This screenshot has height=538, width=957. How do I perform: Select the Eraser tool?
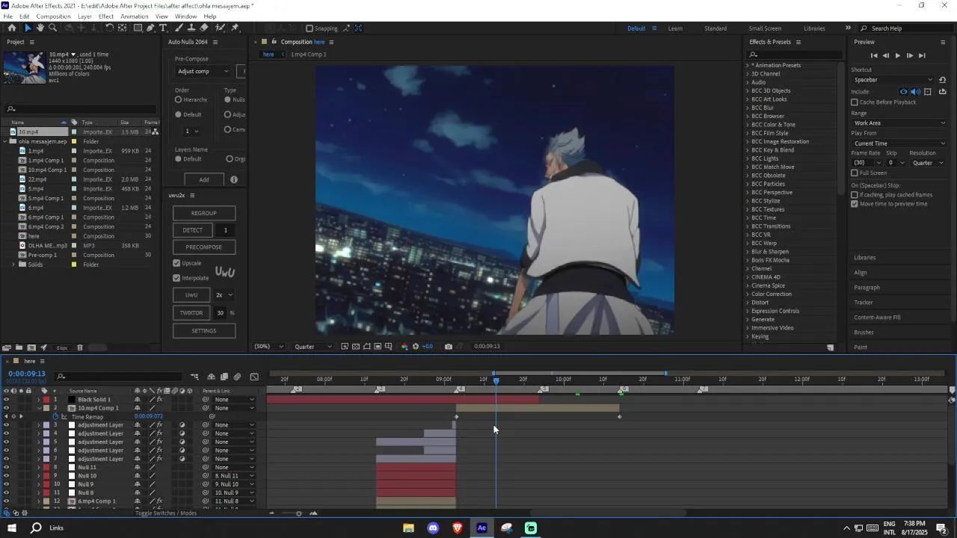[204, 28]
